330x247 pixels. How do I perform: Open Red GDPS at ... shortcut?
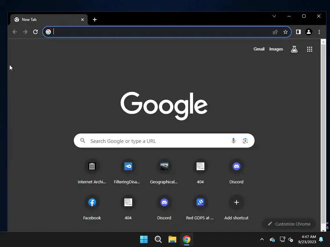200,208
